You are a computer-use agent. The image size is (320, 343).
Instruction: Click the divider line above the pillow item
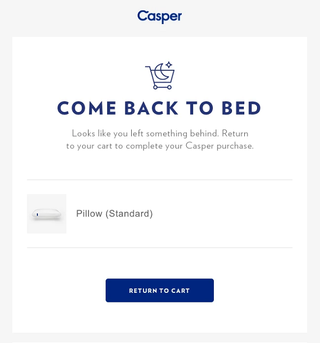pos(159,180)
